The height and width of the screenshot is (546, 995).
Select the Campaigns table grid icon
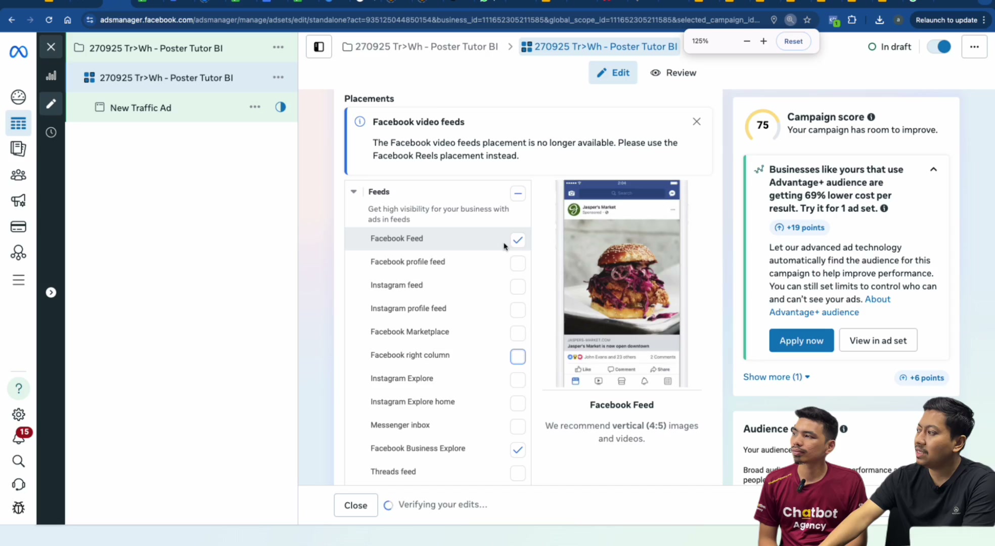[18, 123]
